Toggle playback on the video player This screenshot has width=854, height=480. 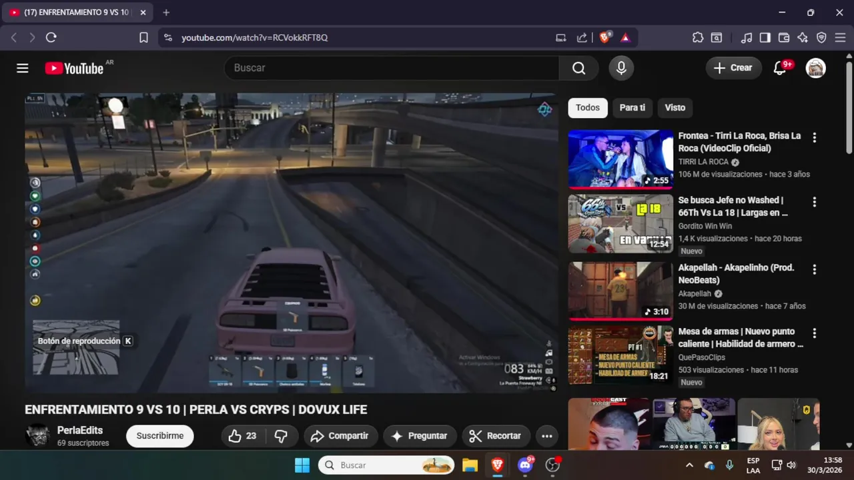pos(292,243)
